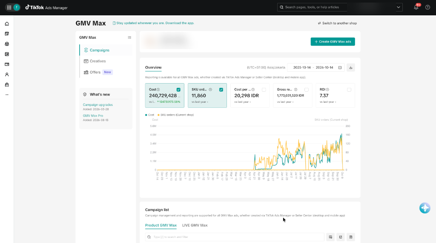Click the green account avatar in header

click(x=17, y=8)
